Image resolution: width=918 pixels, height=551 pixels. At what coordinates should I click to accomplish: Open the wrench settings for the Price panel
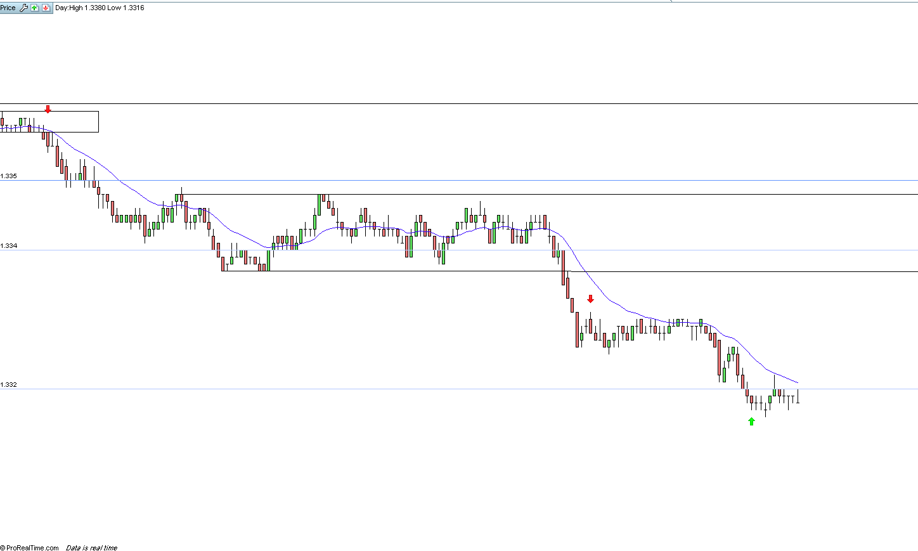coord(24,8)
